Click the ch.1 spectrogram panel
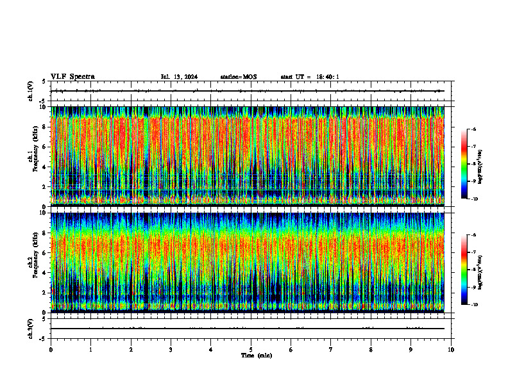508x392 pixels. pyautogui.click(x=248, y=156)
